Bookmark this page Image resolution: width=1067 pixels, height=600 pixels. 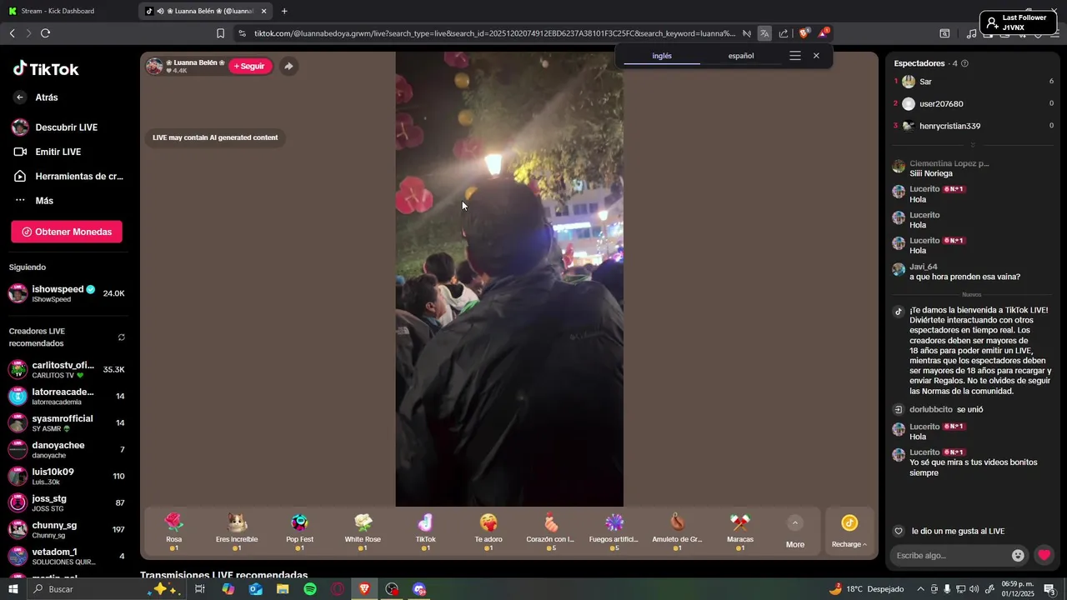[x=220, y=33]
